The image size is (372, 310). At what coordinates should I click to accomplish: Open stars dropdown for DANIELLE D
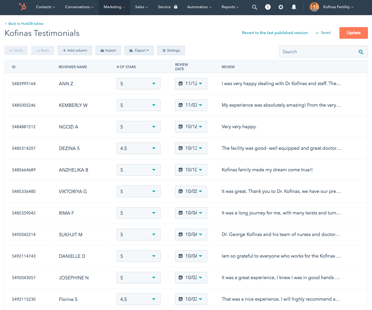click(139, 256)
